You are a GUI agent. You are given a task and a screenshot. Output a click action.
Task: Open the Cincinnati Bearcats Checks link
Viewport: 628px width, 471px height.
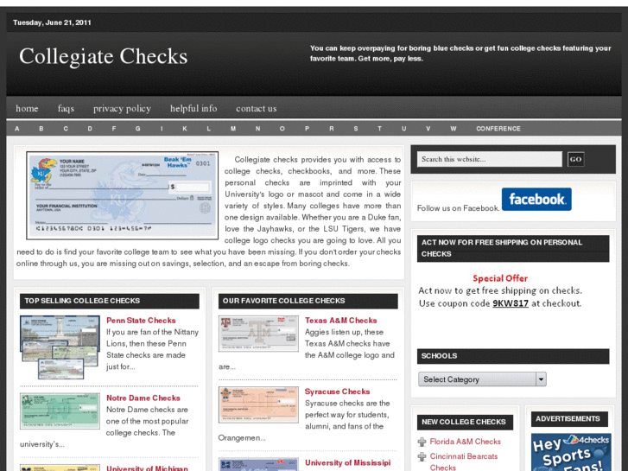(x=464, y=461)
